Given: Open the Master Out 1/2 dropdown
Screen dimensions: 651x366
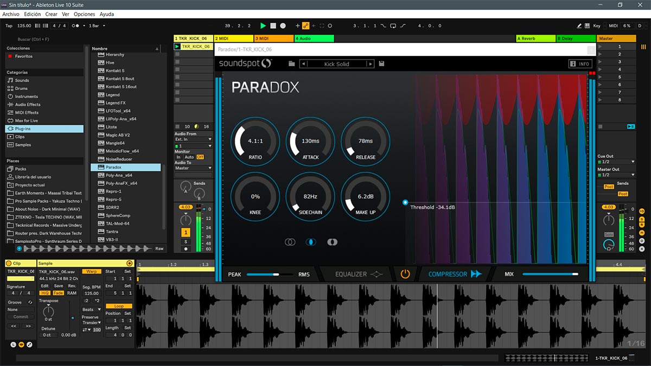Looking at the screenshot, I should 616,175.
